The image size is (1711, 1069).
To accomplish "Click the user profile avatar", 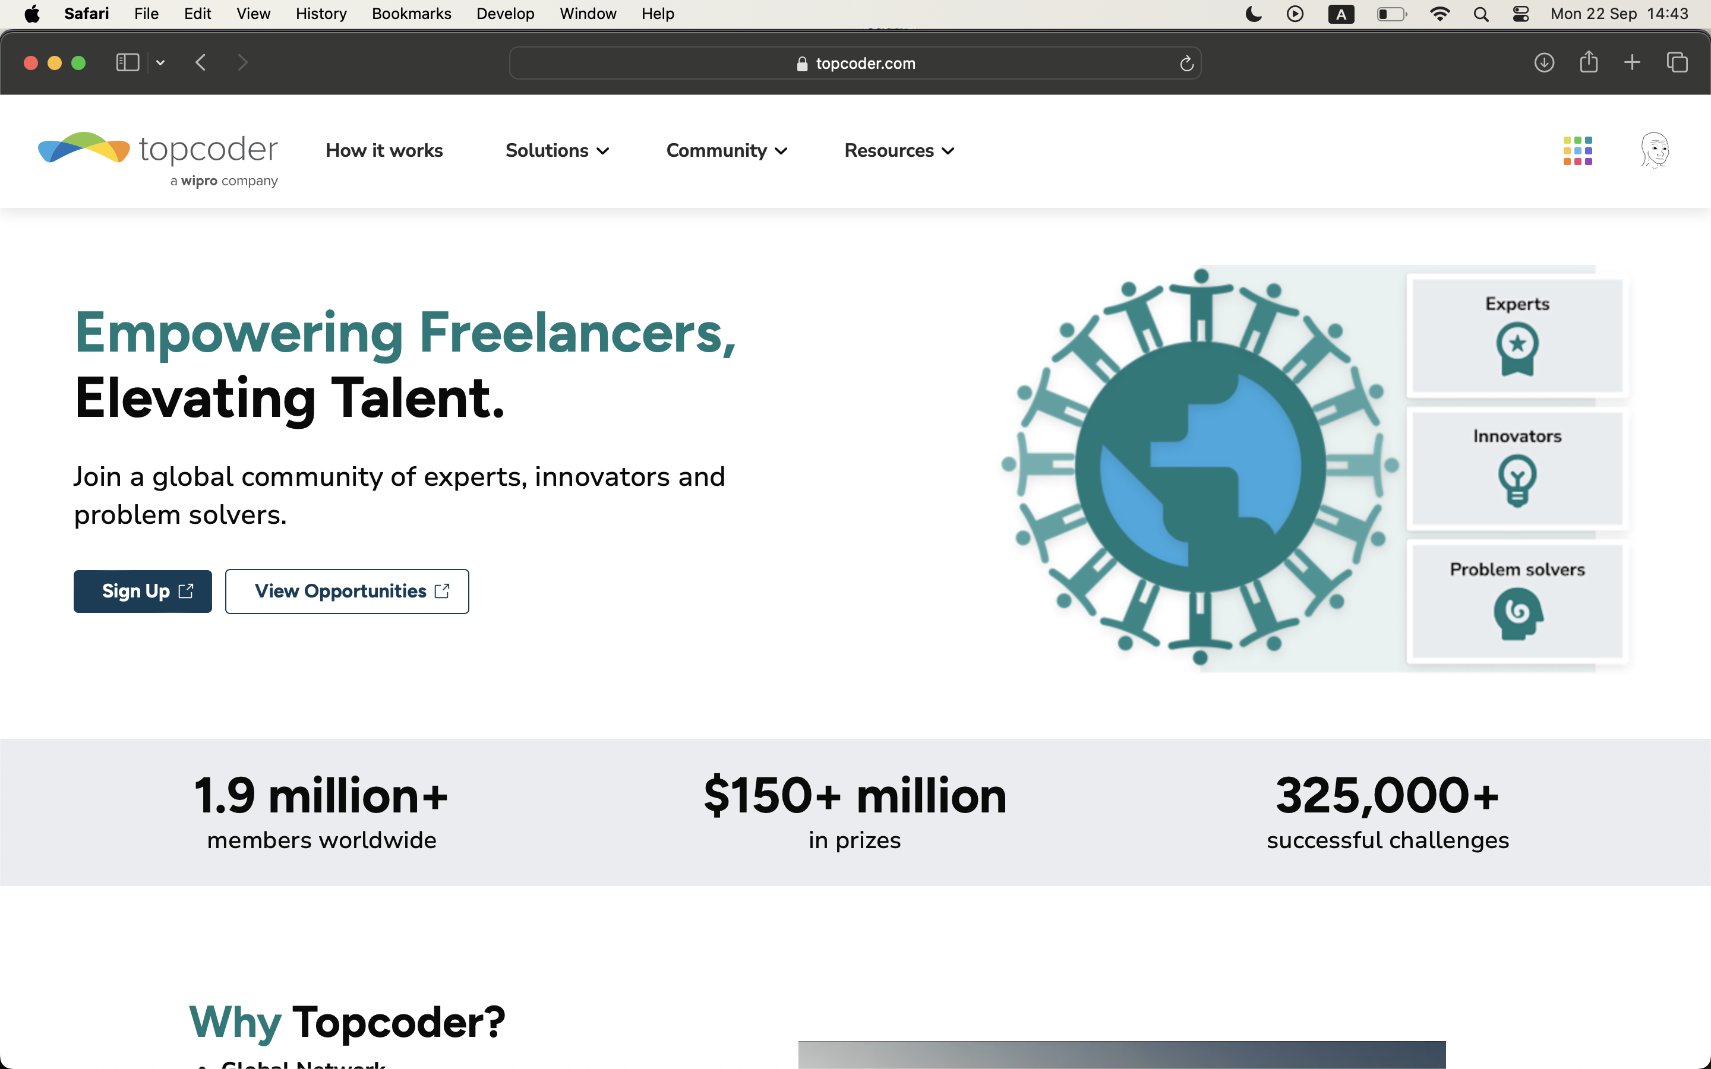I will click(x=1655, y=151).
